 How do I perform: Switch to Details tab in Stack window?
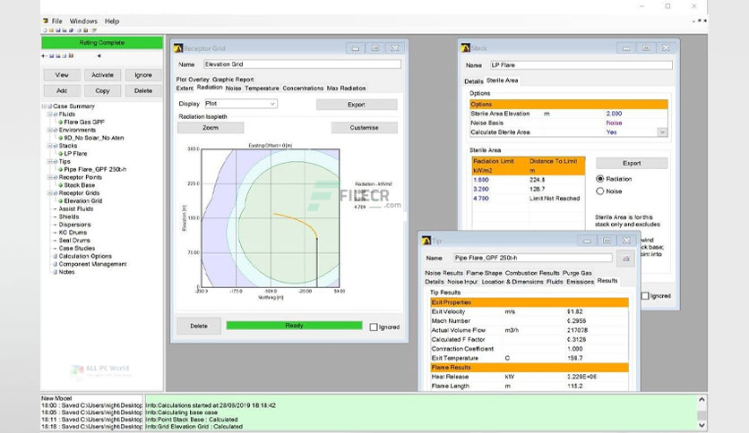coord(474,81)
